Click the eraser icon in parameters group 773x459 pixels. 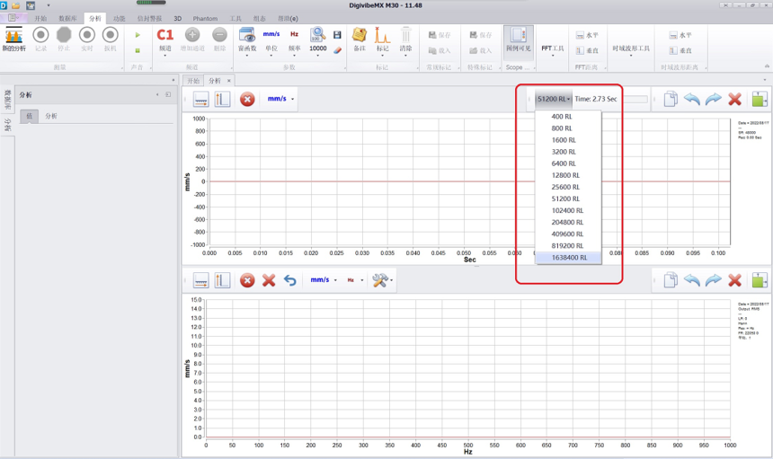337,50
